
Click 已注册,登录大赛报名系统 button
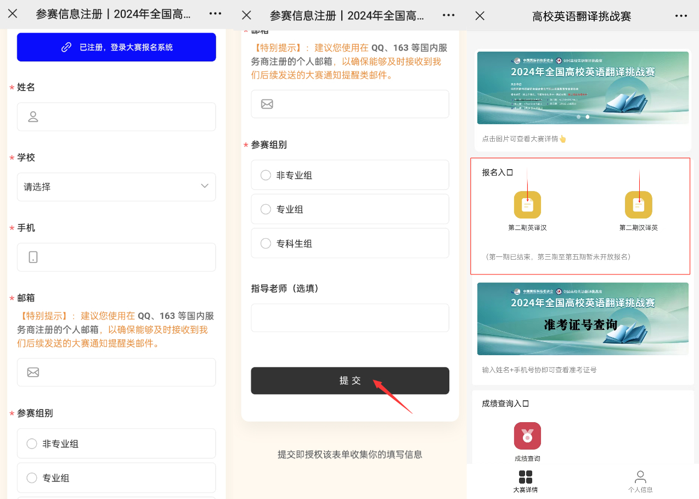(116, 47)
